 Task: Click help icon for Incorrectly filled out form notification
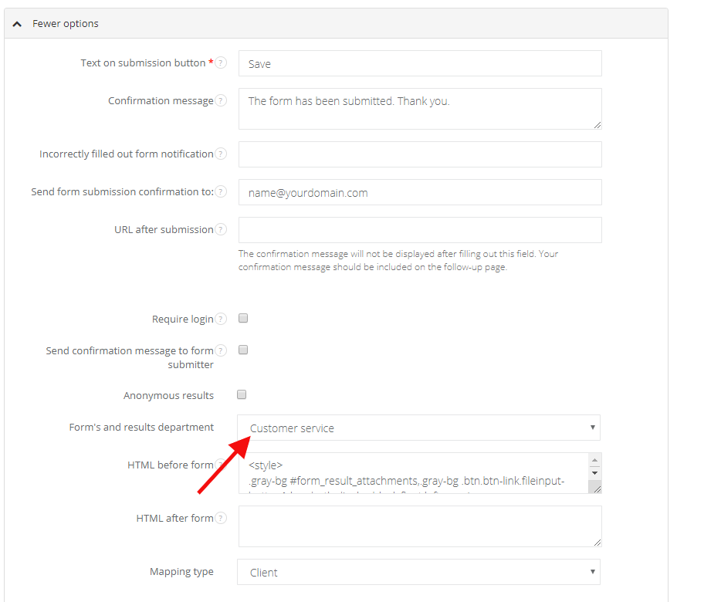[x=221, y=154]
